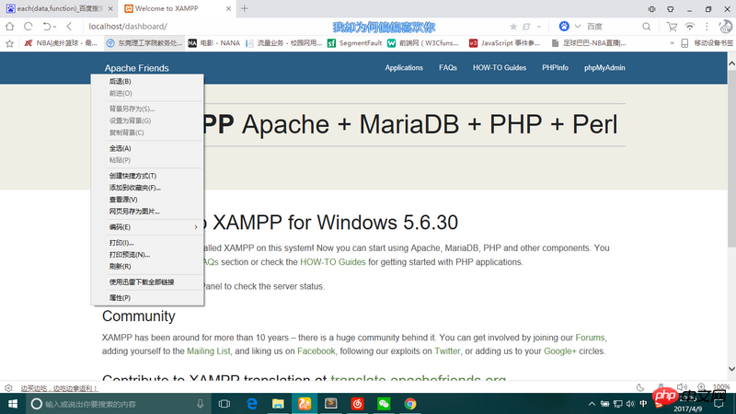736x414 pixels.
Task: Toggle night mode moon icon in status bar
Action: click(640, 387)
